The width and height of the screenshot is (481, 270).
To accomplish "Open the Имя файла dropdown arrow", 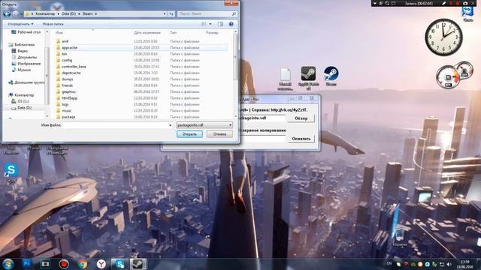I will tap(171, 125).
